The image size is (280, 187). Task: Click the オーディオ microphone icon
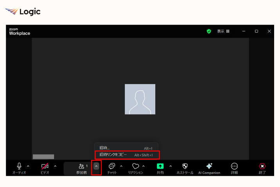pyautogui.click(x=19, y=167)
